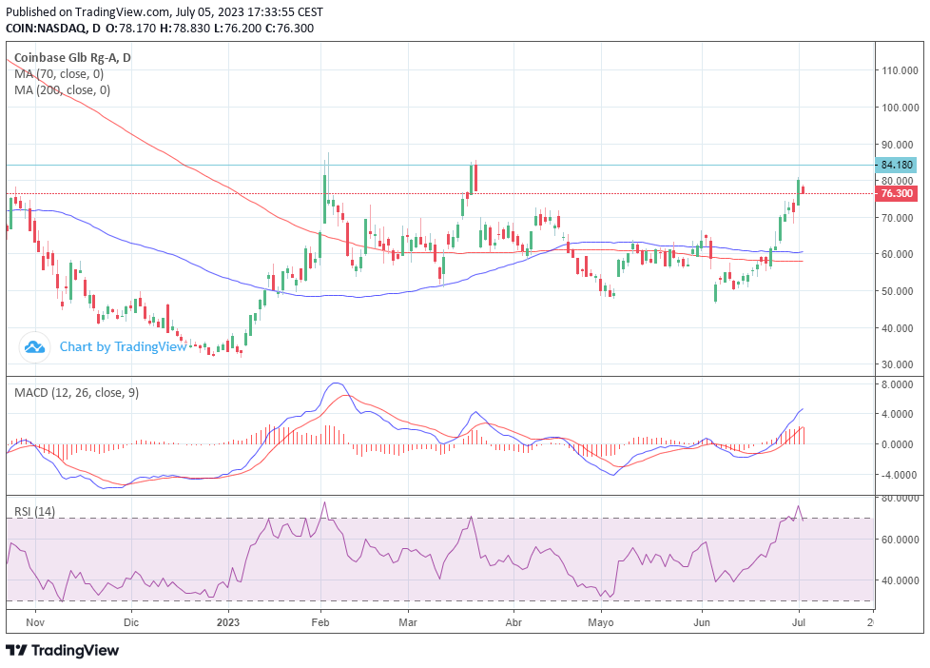The width and height of the screenshot is (930, 668).
Task: Click the 'Mar' date axis label
Action: [x=408, y=622]
